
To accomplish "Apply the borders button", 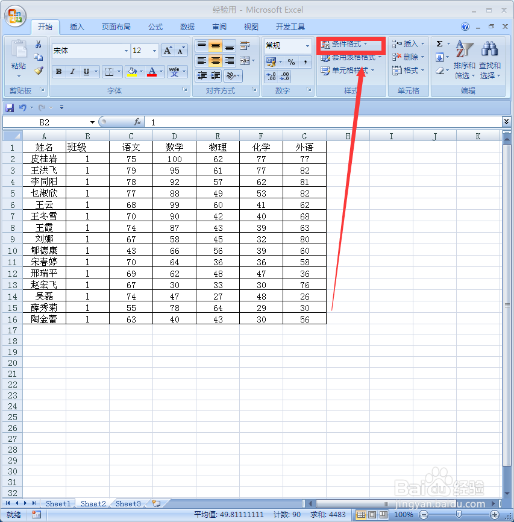I will pyautogui.click(x=109, y=72).
